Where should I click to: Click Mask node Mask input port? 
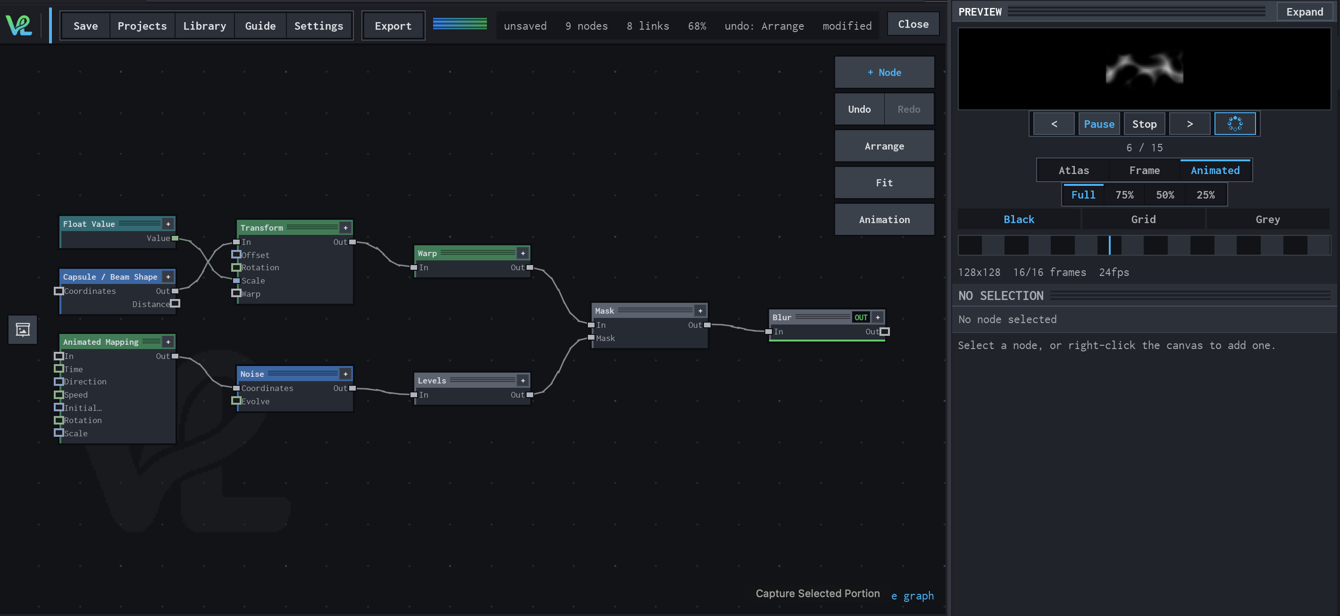591,338
